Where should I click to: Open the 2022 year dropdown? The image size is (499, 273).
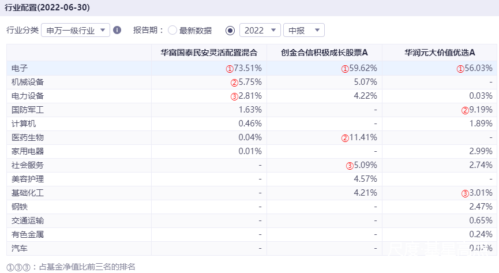[260, 30]
